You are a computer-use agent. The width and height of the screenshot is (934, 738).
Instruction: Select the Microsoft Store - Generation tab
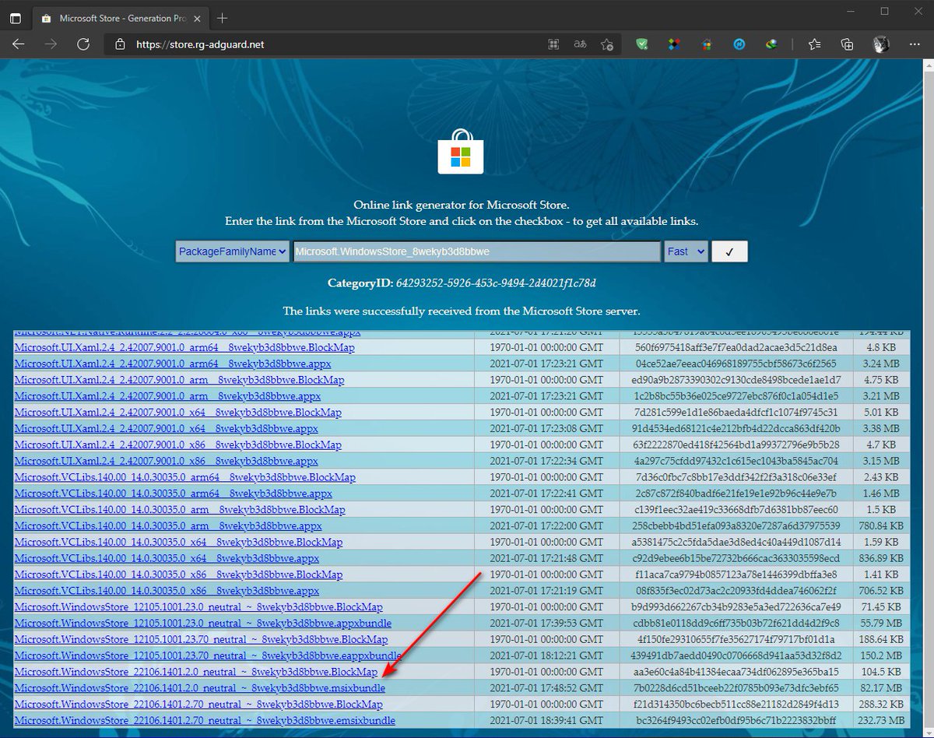pyautogui.click(x=121, y=18)
